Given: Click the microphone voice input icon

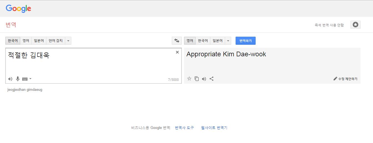Looking at the screenshot, I should click(18, 79).
